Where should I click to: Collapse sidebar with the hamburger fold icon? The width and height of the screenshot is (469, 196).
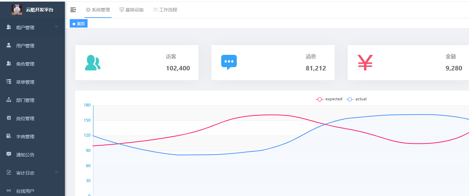73,10
